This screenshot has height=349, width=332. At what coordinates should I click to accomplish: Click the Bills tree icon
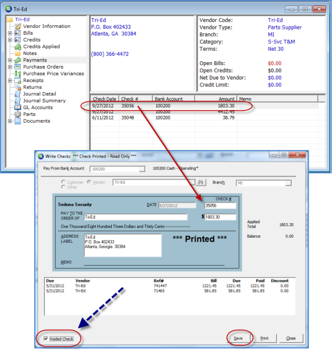coord(18,33)
